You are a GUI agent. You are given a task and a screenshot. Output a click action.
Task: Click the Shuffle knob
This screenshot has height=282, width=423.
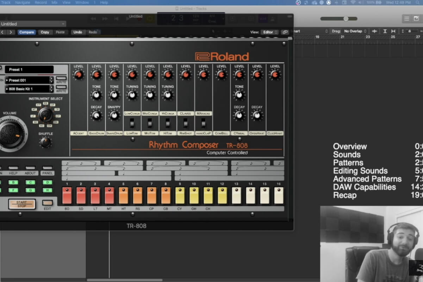(45, 142)
